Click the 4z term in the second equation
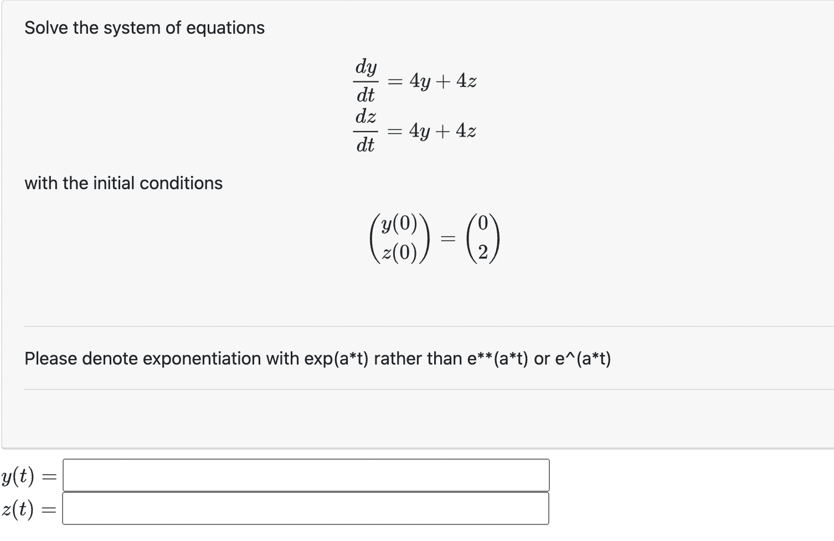 pyautogui.click(x=467, y=131)
